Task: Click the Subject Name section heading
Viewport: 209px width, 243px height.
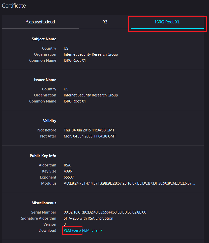Action: [44, 39]
